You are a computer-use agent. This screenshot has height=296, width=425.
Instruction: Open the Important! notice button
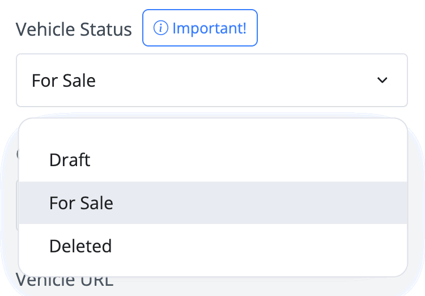click(x=200, y=28)
